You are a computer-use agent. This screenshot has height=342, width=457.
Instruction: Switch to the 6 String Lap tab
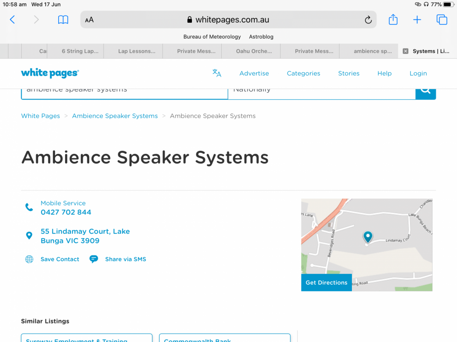point(75,51)
